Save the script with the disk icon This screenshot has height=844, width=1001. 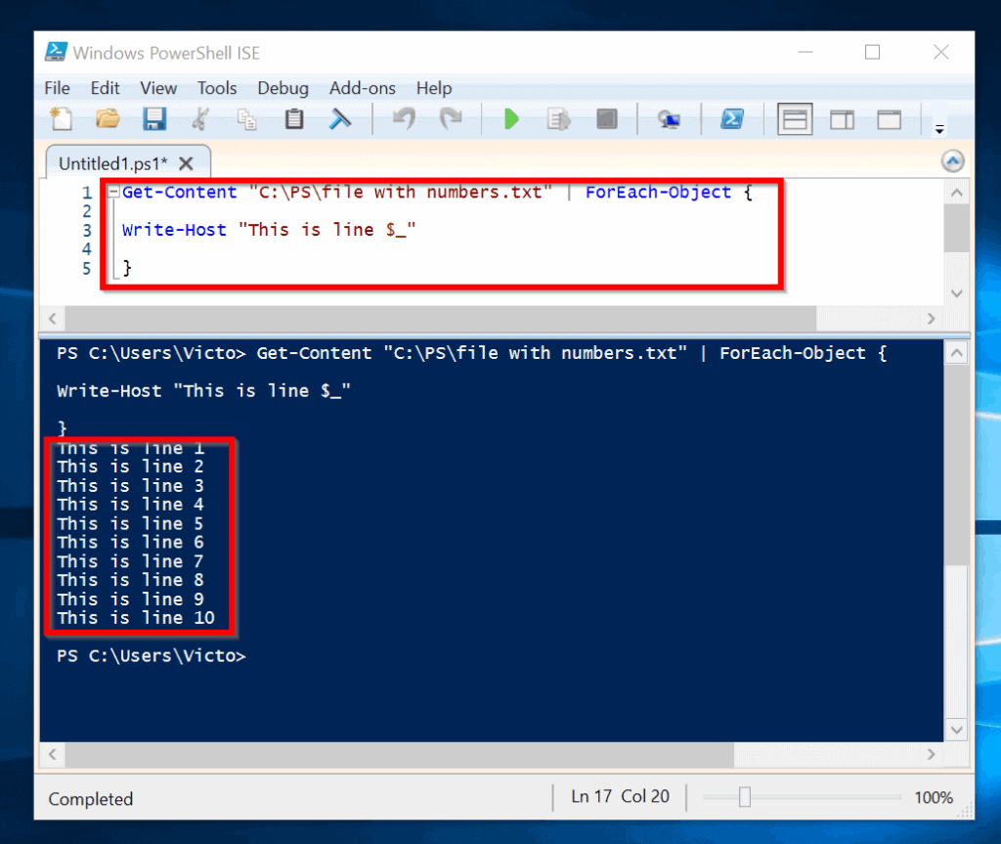(x=154, y=118)
